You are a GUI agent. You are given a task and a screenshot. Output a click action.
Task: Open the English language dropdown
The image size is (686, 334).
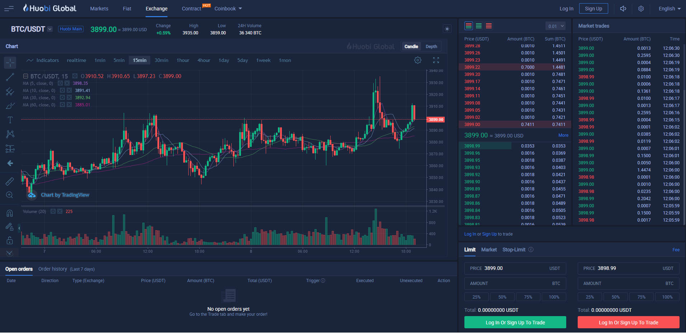click(x=670, y=9)
